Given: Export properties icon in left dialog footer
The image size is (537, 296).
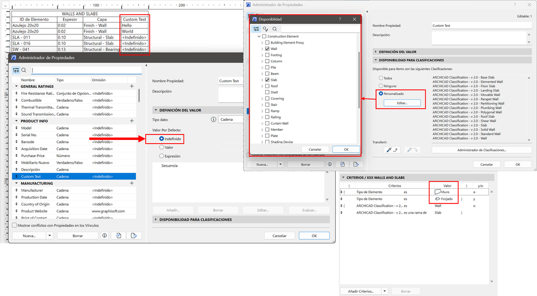Looking at the screenshot, I should pos(134,236).
